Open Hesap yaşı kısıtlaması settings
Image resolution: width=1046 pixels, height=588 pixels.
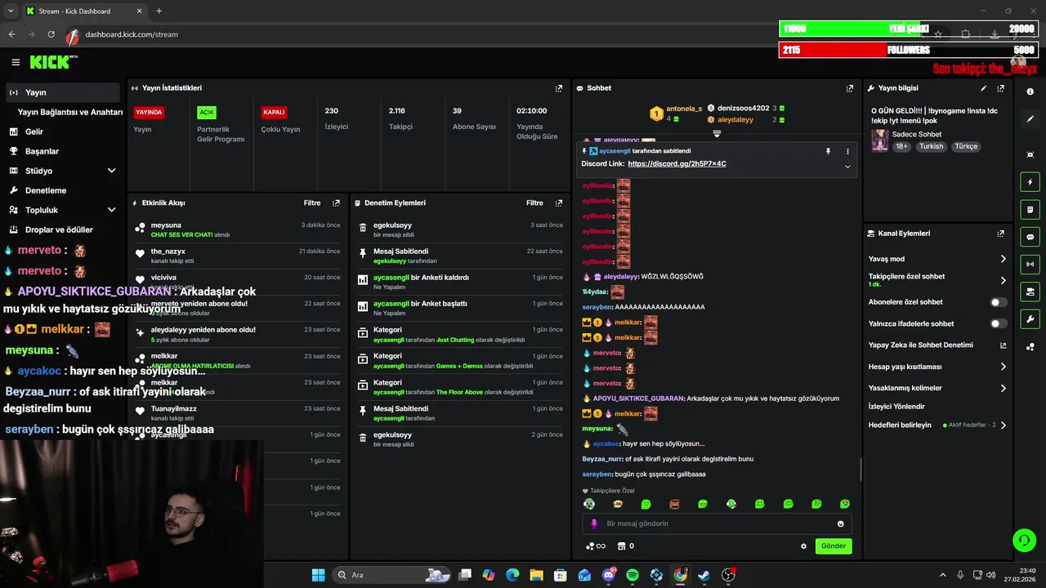pos(937,367)
